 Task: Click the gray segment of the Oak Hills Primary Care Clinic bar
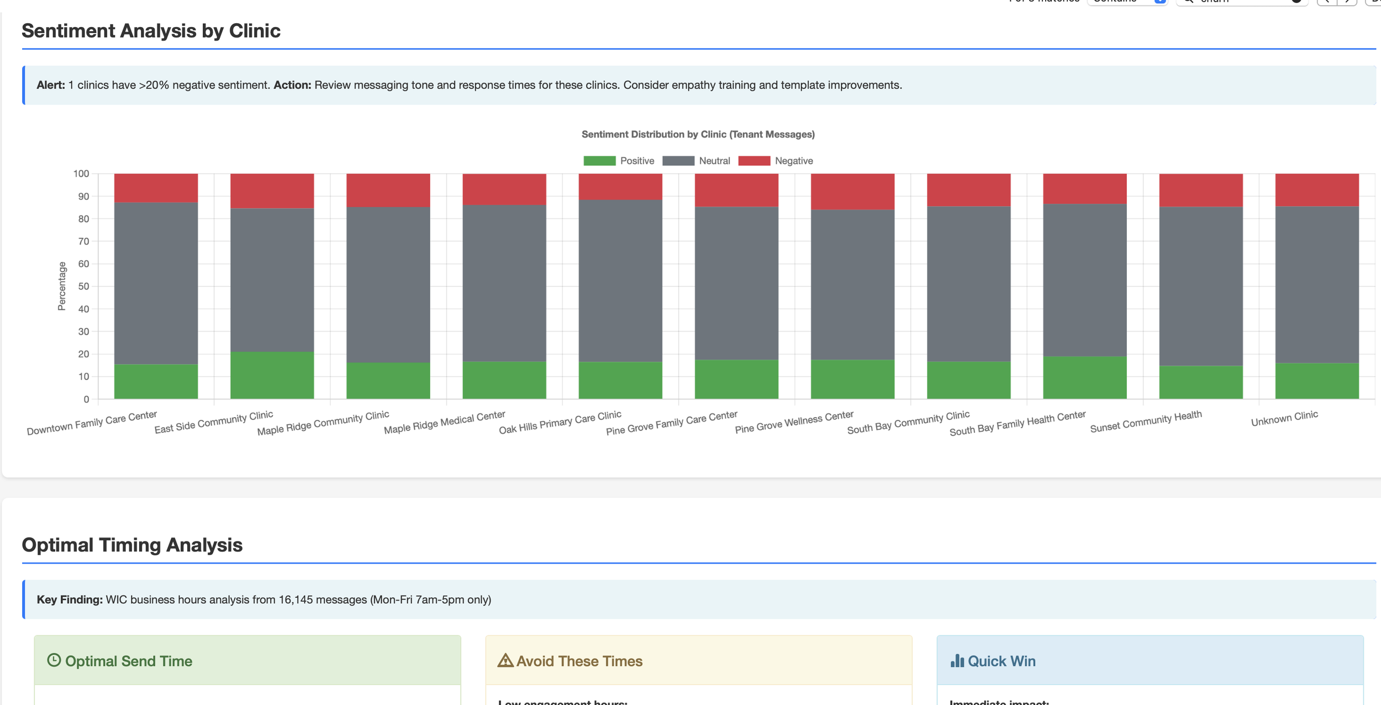(x=620, y=281)
